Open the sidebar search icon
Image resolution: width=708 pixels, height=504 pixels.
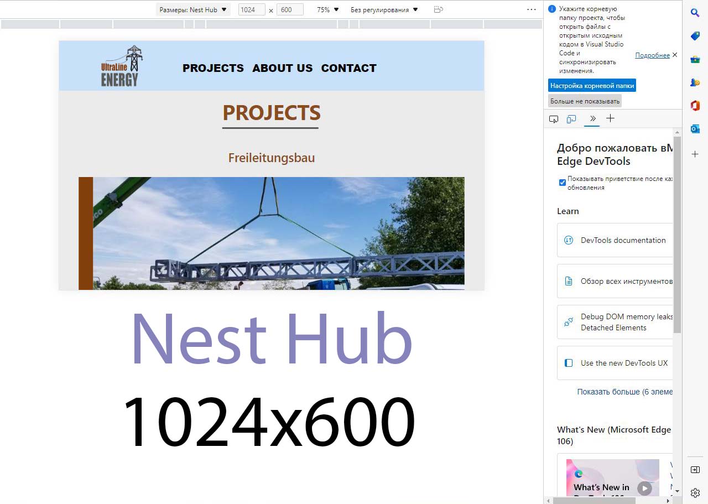pyautogui.click(x=695, y=13)
